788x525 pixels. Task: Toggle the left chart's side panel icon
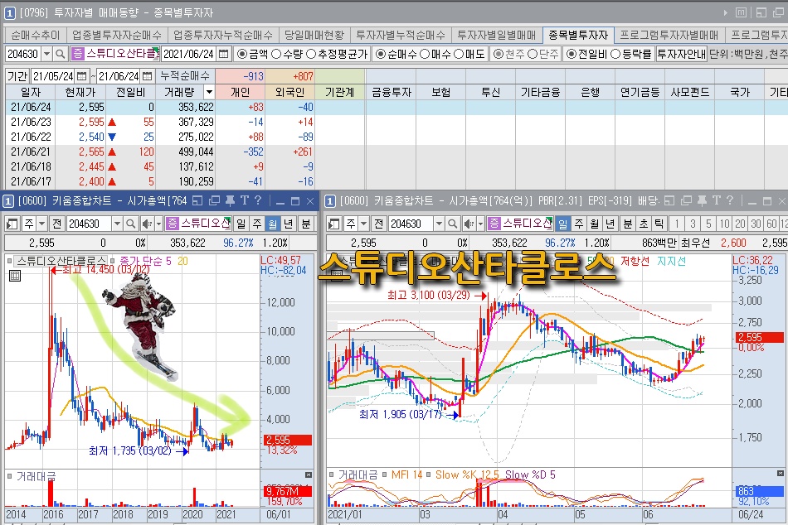[12, 224]
